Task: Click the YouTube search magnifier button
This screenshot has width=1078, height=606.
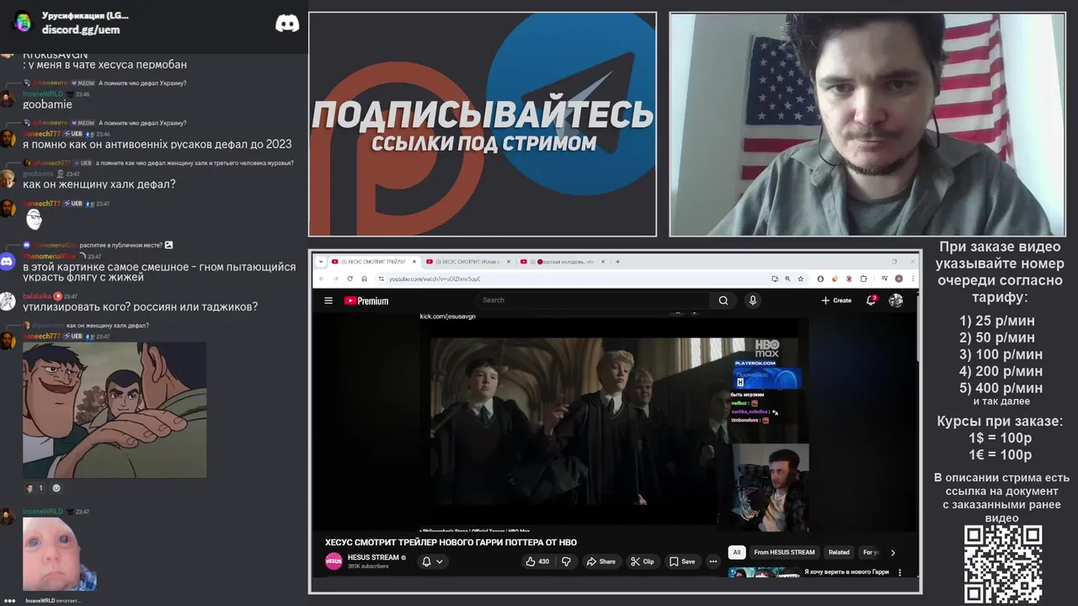Action: (x=723, y=300)
